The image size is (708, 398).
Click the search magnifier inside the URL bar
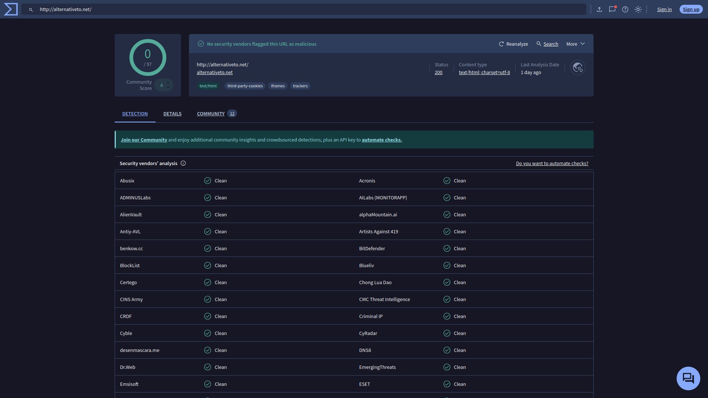click(x=31, y=10)
